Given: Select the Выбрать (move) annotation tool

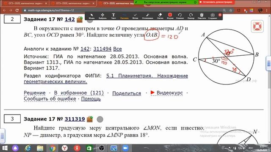Looking at the screenshot, I should (x=102, y=16).
